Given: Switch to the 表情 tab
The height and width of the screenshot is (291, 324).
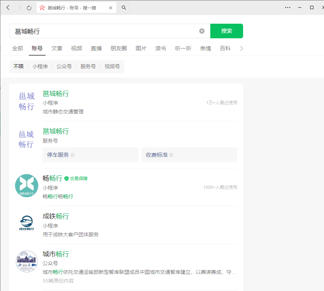Looking at the screenshot, I should click(206, 48).
